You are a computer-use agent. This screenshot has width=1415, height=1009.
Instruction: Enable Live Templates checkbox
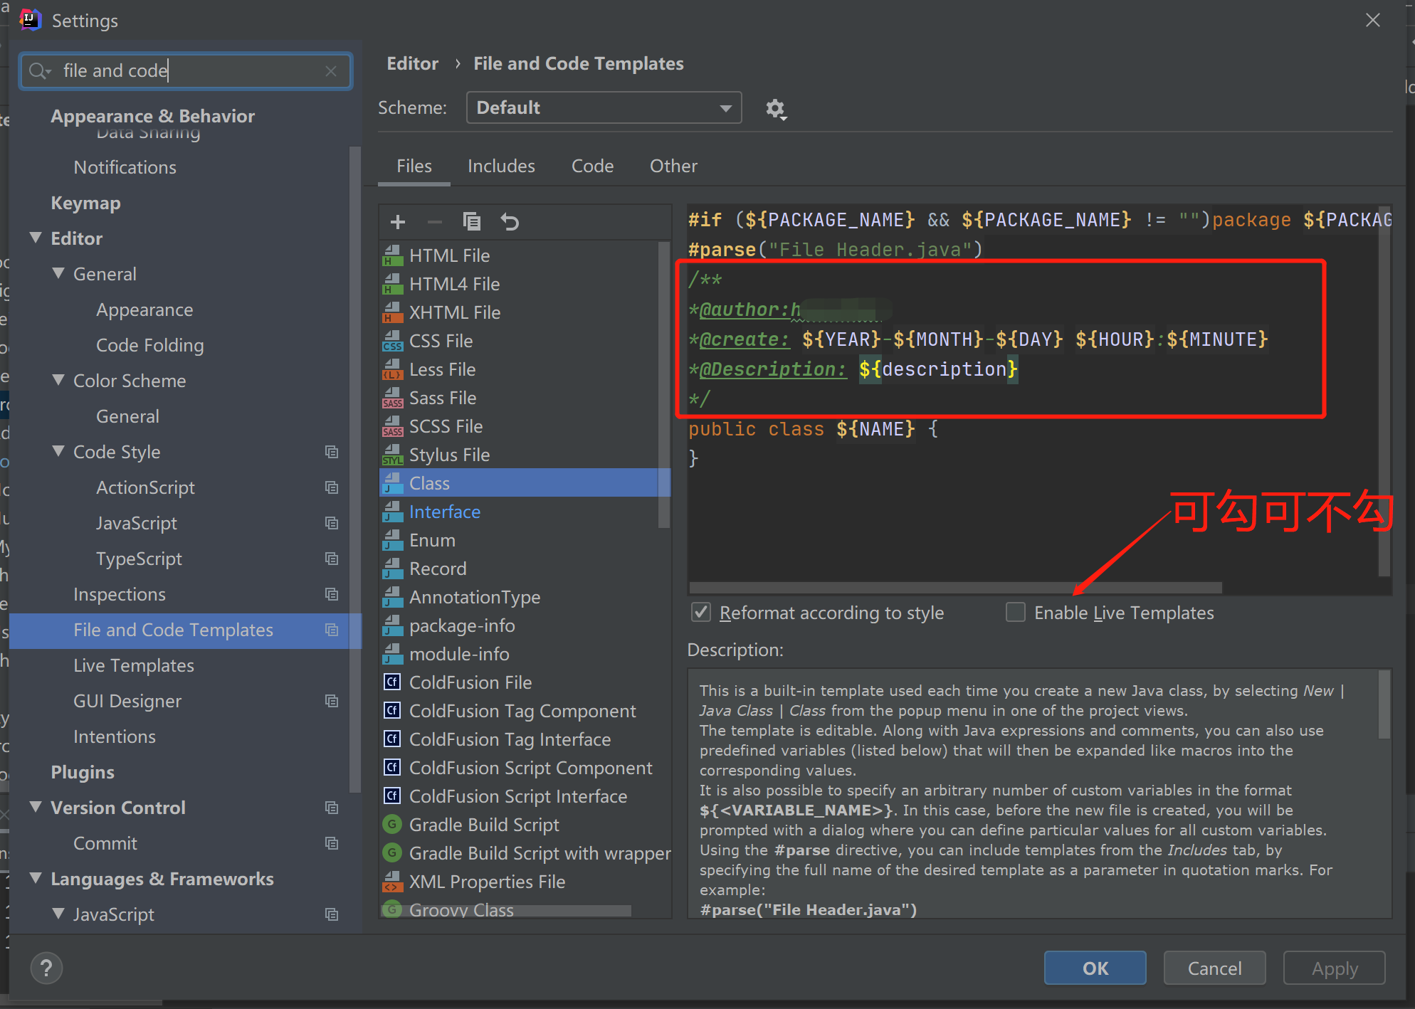tap(1016, 613)
